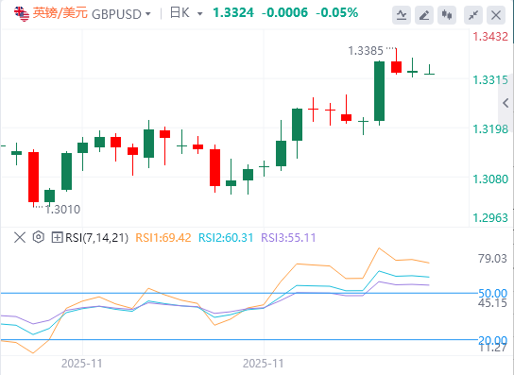The width and height of the screenshot is (514, 375).
Task: Click the collapse chart arrows icon
Action: (x=473, y=15)
